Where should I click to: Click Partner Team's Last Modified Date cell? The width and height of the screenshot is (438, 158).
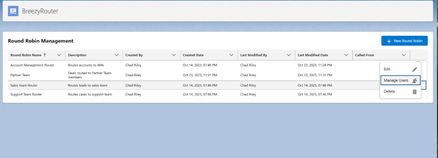(315, 75)
